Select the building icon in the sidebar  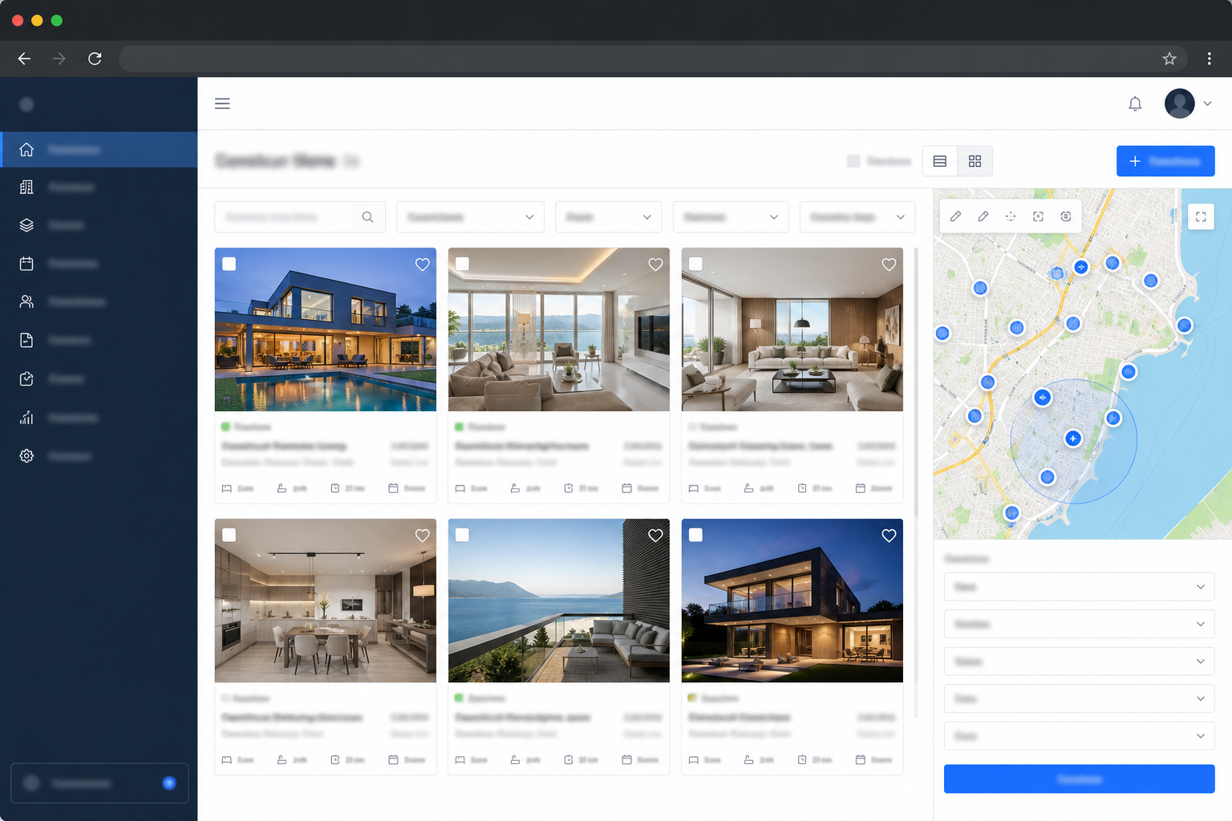(x=26, y=187)
